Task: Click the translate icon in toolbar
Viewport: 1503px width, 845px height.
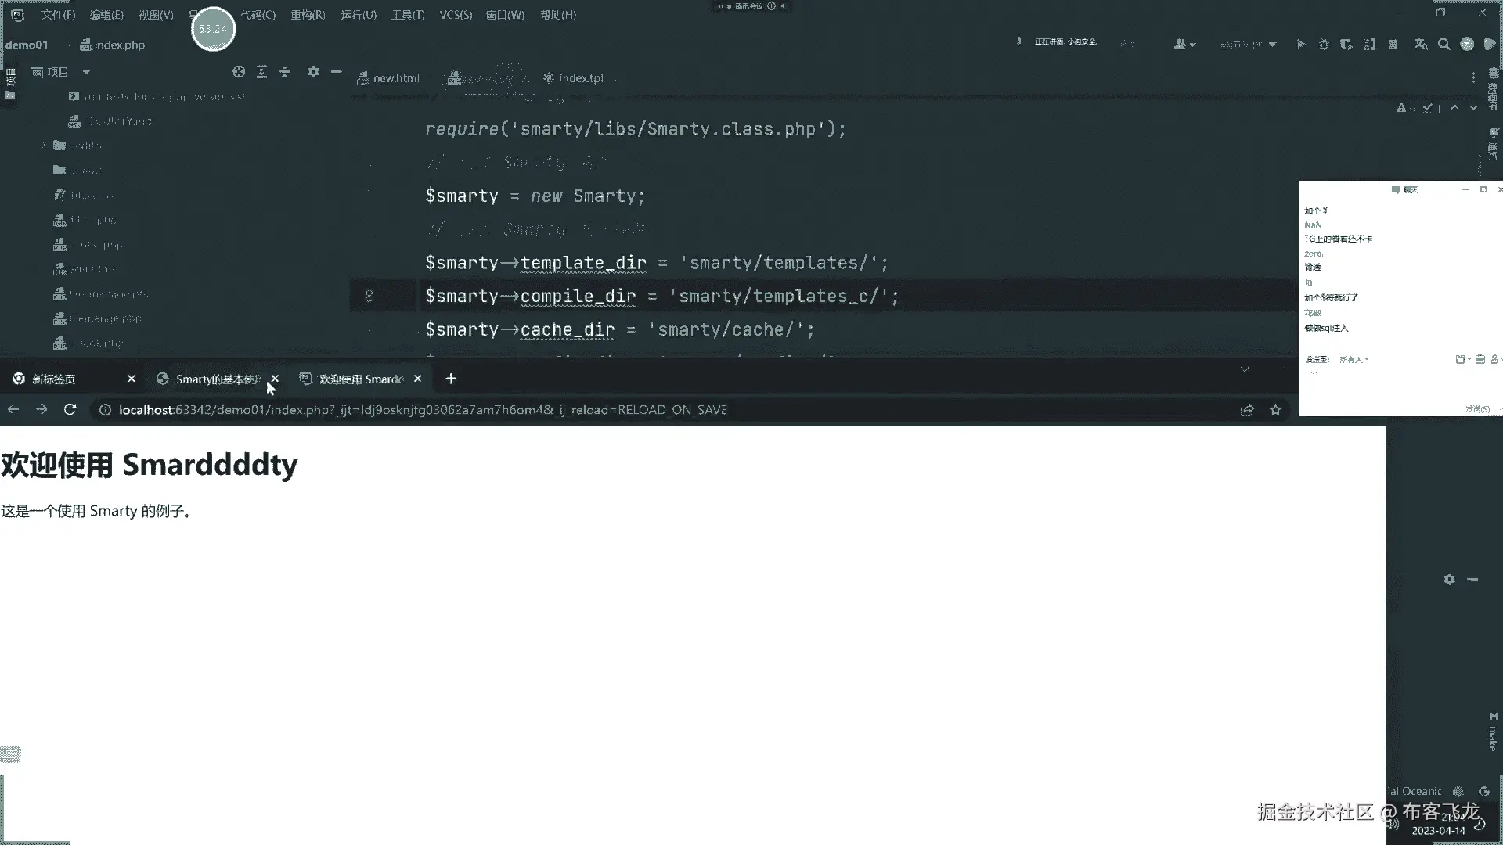Action: pos(1421,45)
